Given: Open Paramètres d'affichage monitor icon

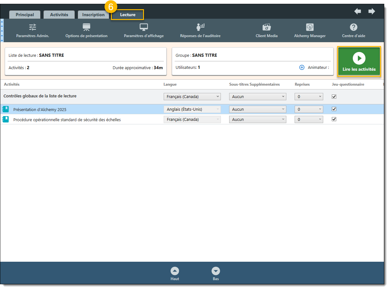Looking at the screenshot, I should [x=144, y=28].
